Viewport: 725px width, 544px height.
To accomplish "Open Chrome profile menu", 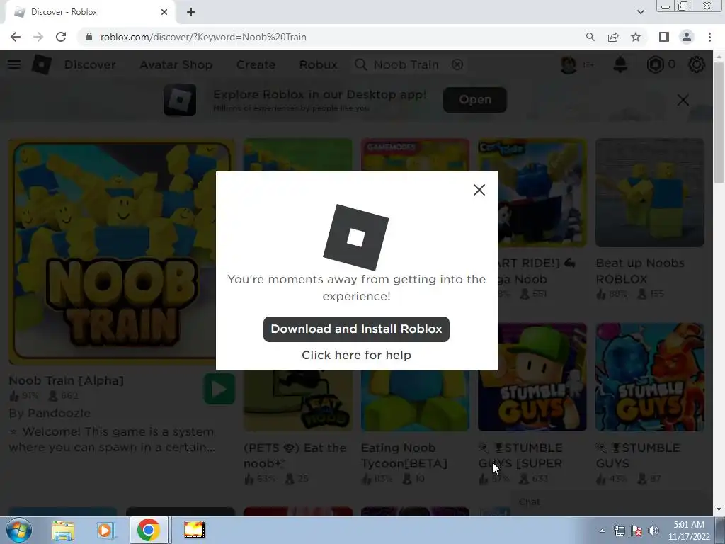I will point(687,37).
